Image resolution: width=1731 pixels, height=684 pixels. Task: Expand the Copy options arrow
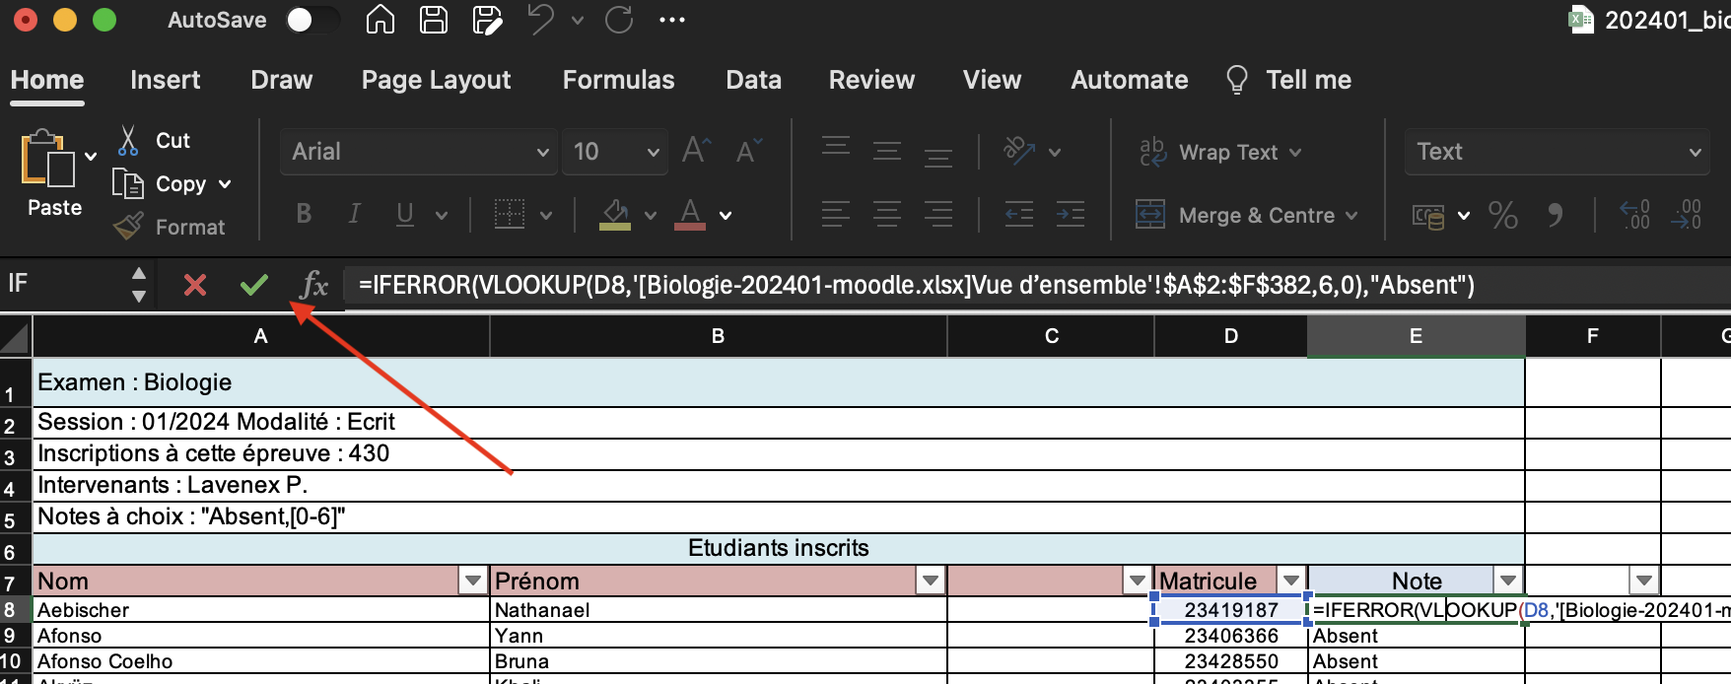[225, 184]
